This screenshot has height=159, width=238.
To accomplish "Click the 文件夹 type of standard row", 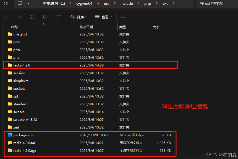I will (x=124, y=104).
